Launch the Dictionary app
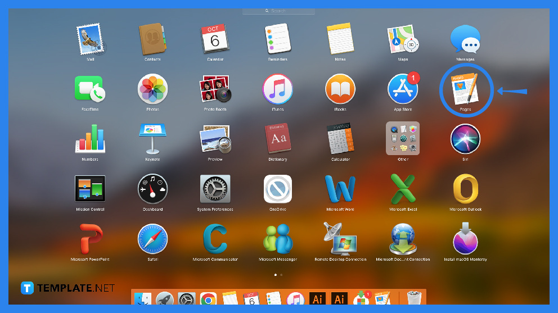Screen dimensions: 558x313 pyautogui.click(x=278, y=139)
